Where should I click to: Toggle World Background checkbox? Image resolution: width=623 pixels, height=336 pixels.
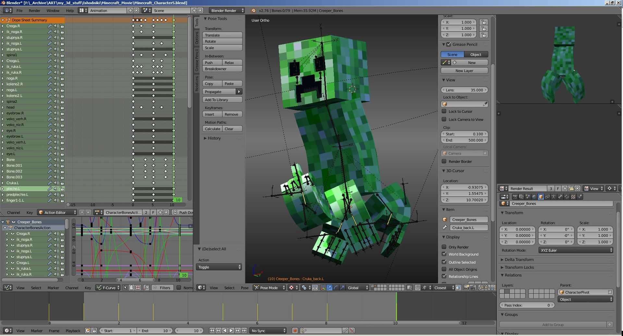pos(444,254)
